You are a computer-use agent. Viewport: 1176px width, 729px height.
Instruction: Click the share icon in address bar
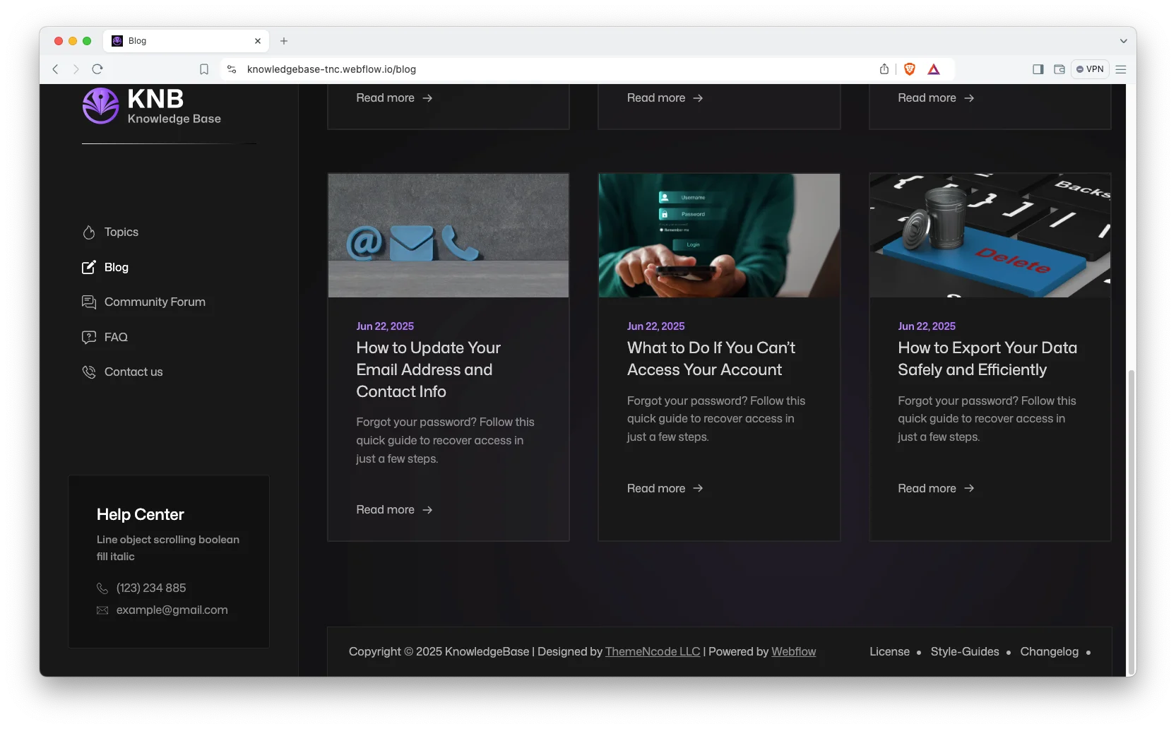pyautogui.click(x=884, y=69)
